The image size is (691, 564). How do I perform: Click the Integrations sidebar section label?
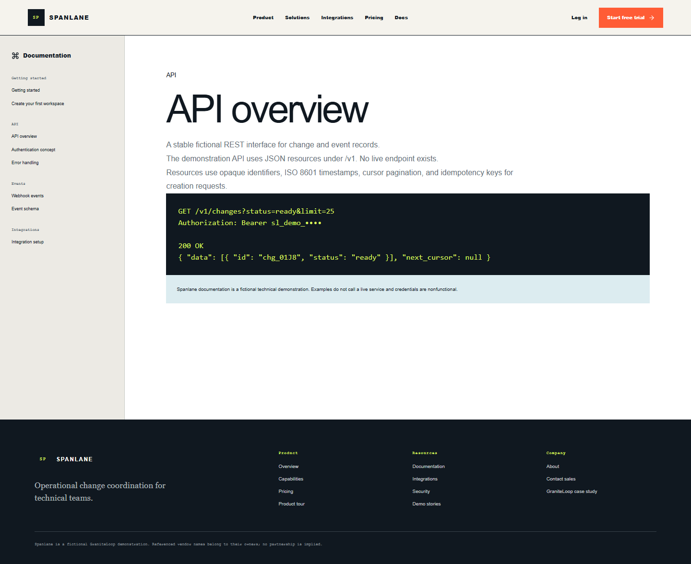pos(25,229)
